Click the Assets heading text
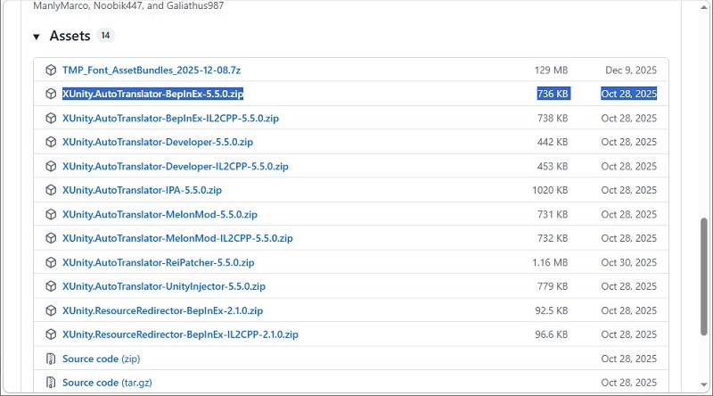The height and width of the screenshot is (396, 713). pos(70,37)
